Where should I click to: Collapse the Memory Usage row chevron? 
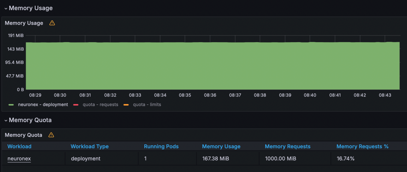(x=6, y=9)
